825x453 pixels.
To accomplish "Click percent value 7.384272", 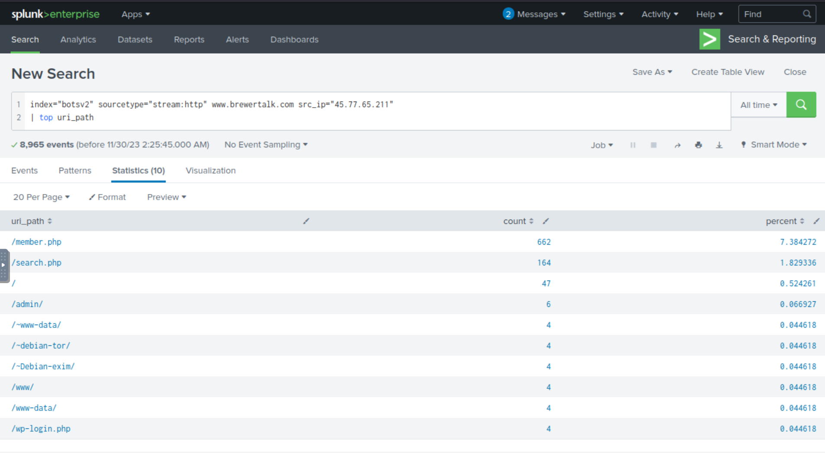I will [x=798, y=242].
